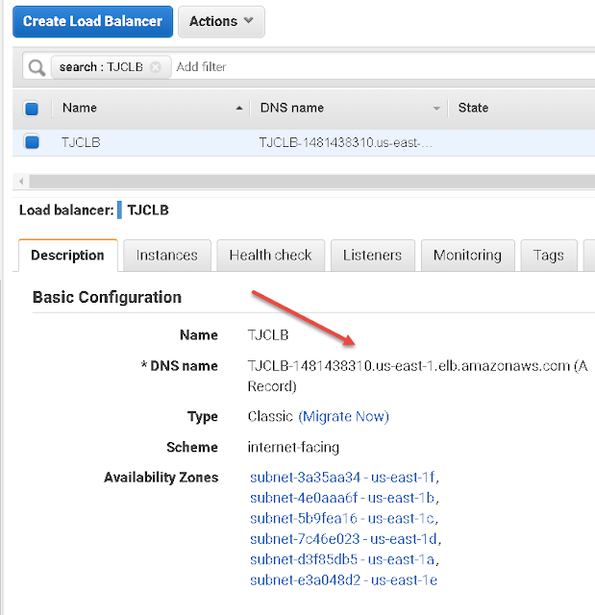Click the horizontal scrollbar left arrow

pos(21,182)
